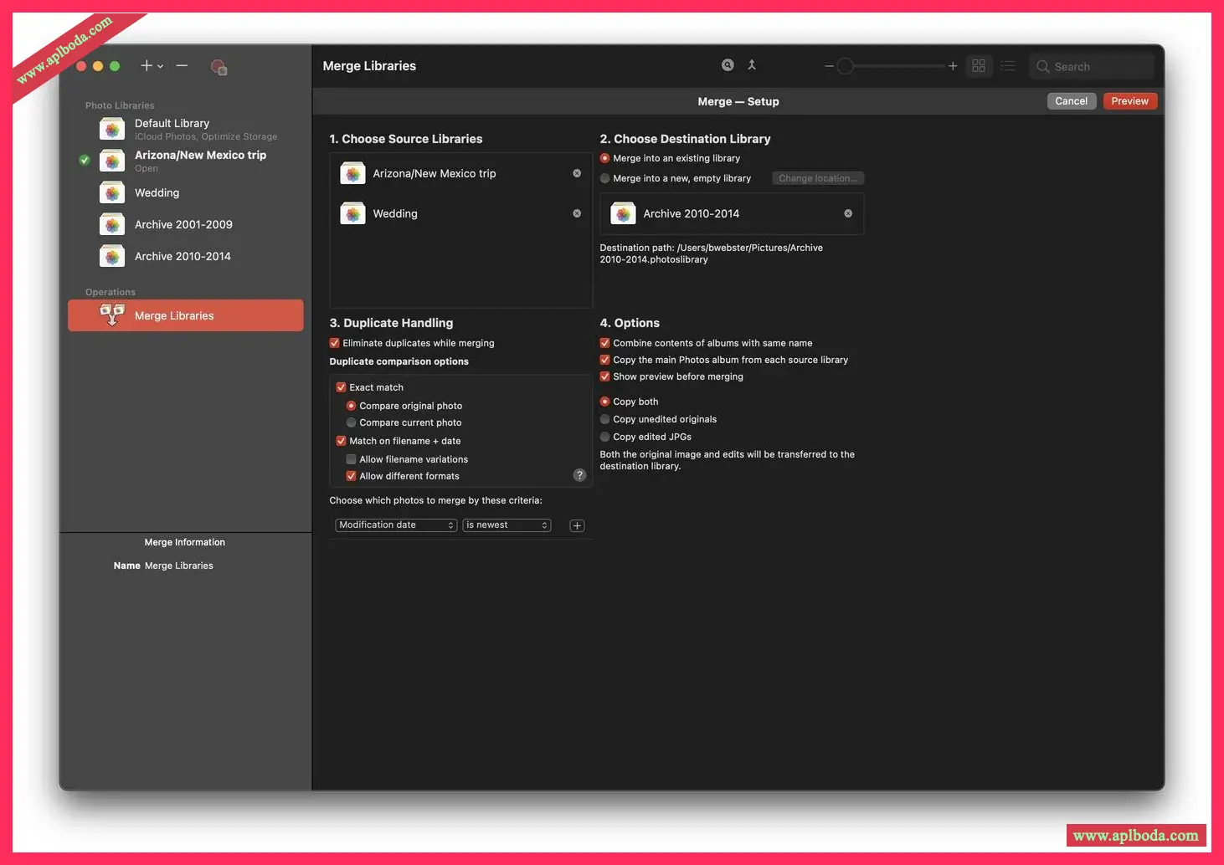
Task: Switch to grid thumbnail view
Action: coord(979,65)
